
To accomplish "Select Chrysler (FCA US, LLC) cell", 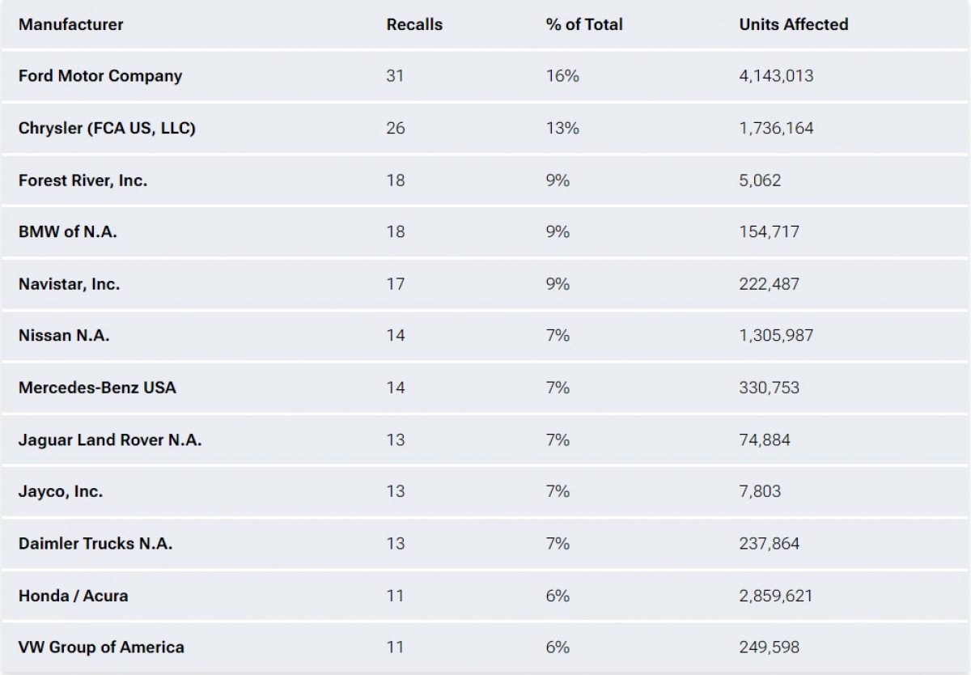I will point(107,128).
